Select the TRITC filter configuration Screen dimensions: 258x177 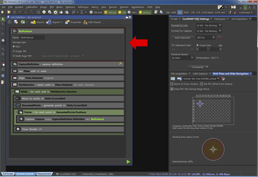pos(186,12)
